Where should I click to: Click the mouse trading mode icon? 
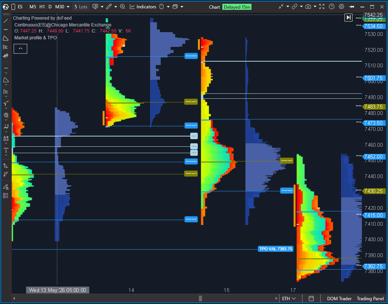pyautogui.click(x=161, y=7)
